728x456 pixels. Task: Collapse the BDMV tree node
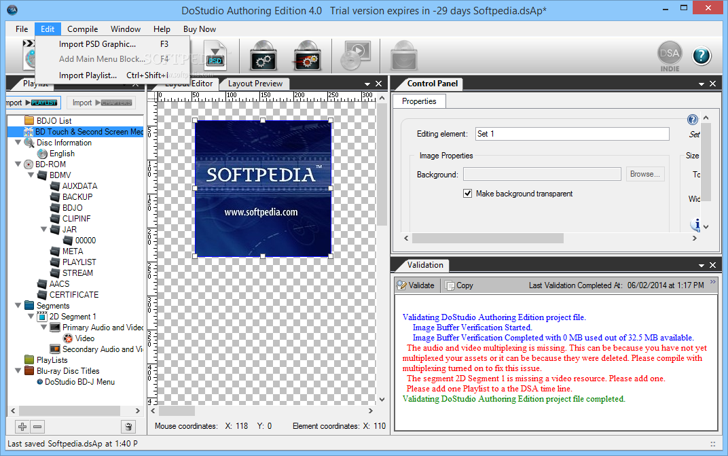coord(31,175)
